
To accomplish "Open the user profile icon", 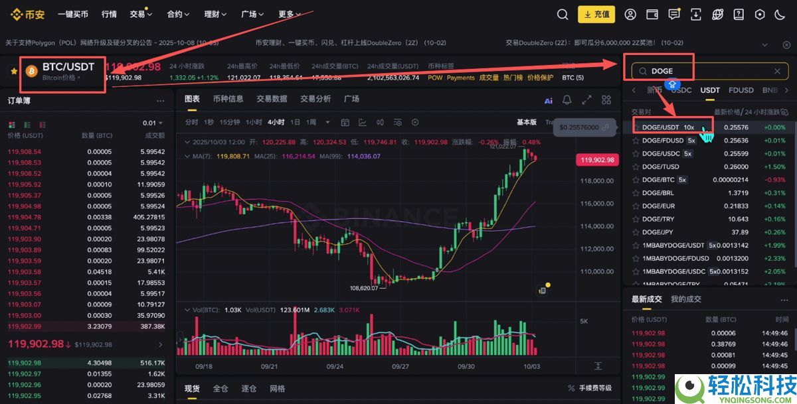I will [x=630, y=13].
